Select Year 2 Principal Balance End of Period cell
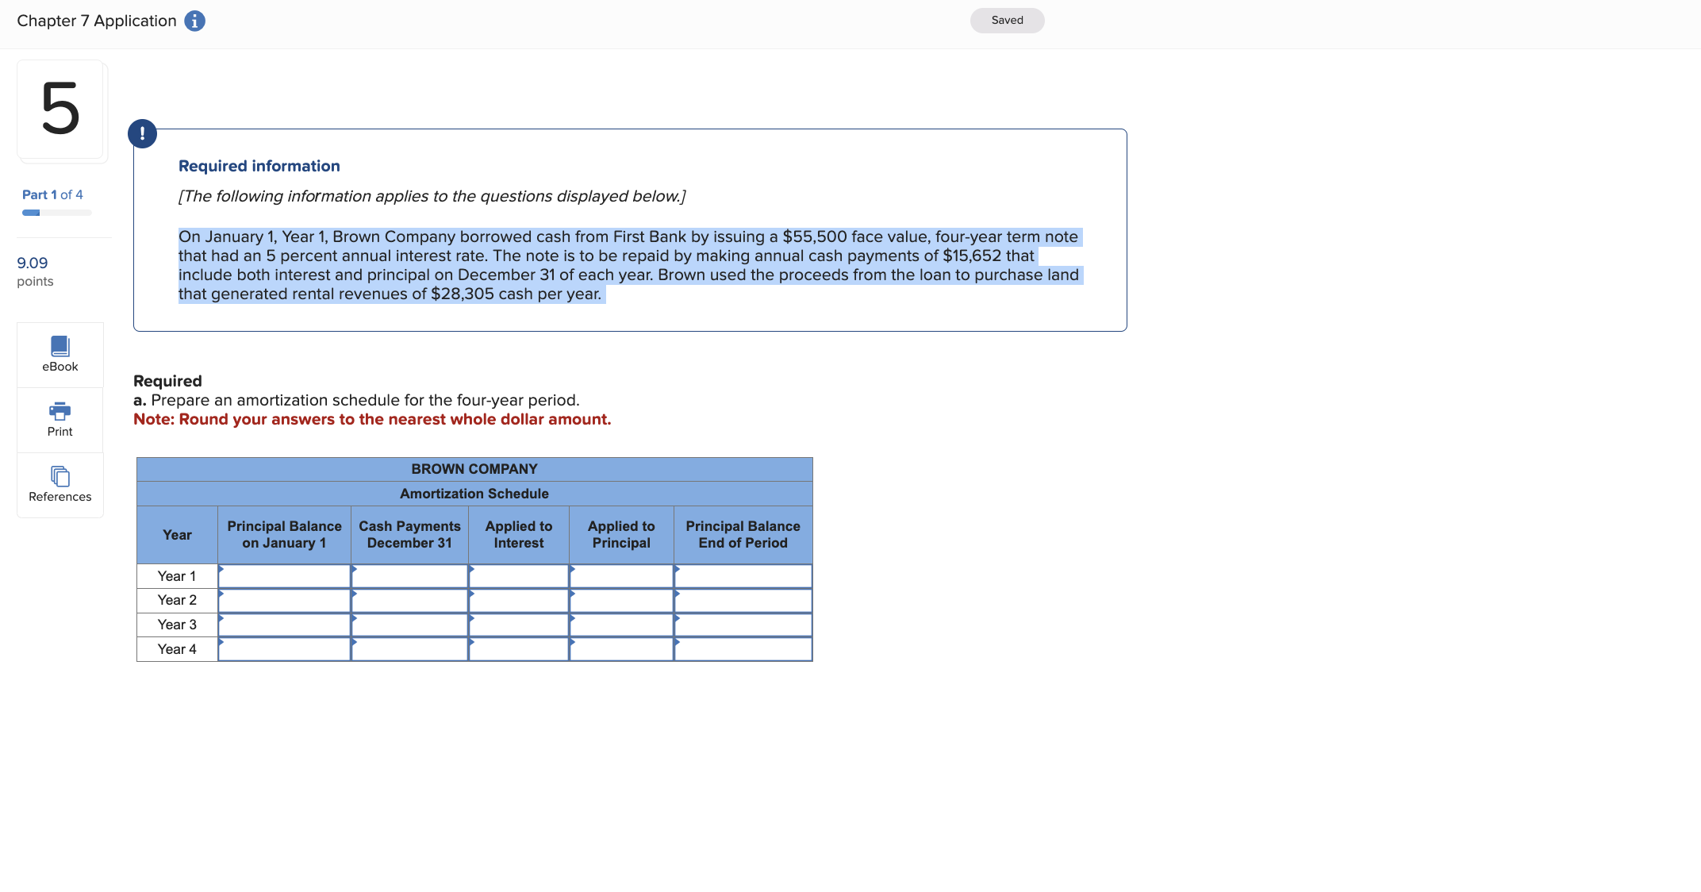 (x=743, y=601)
